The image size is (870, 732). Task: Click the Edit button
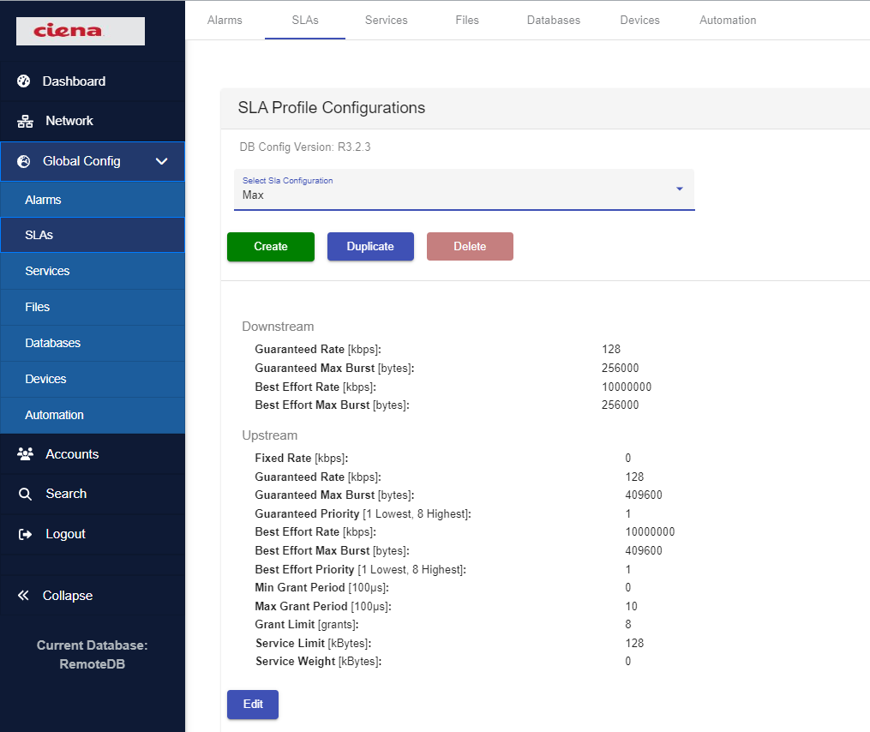(253, 705)
